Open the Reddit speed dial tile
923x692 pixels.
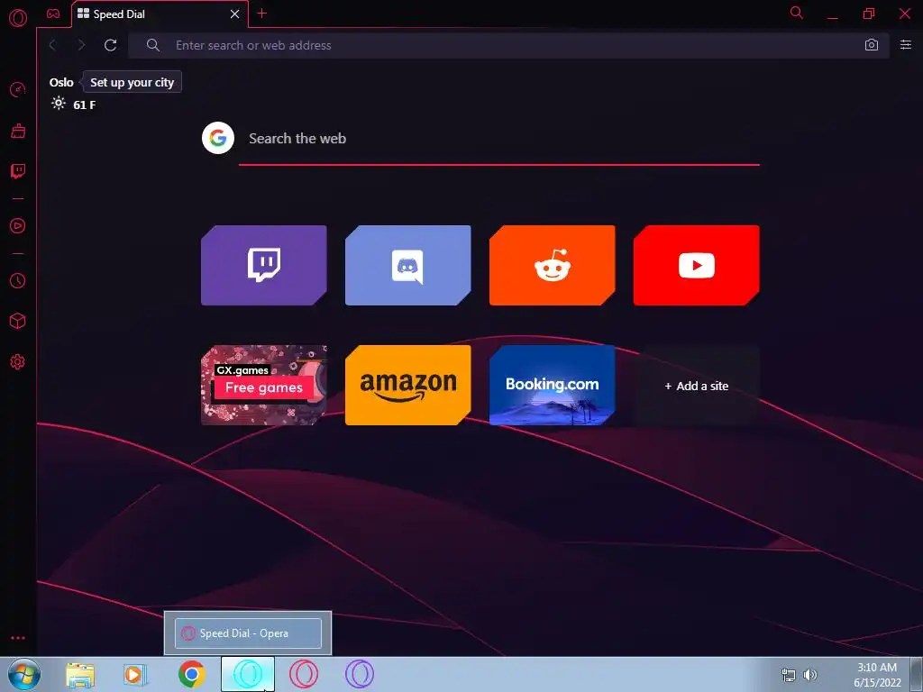(x=553, y=266)
